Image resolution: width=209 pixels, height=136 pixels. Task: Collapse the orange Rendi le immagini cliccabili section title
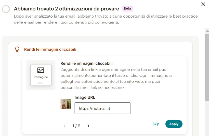[50, 49]
